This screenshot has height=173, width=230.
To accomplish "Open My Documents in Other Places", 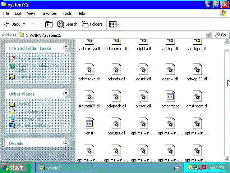I will coord(30,111).
